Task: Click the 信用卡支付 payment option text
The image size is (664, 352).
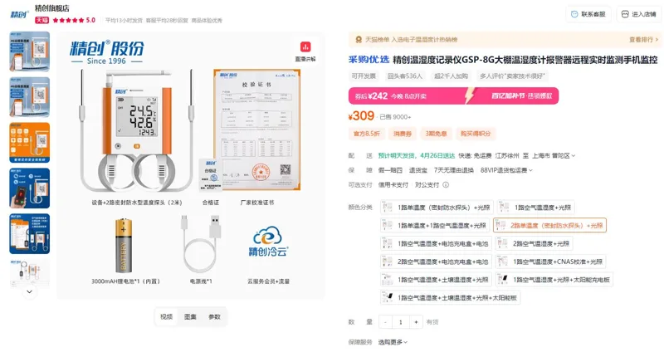Action: pos(393,184)
